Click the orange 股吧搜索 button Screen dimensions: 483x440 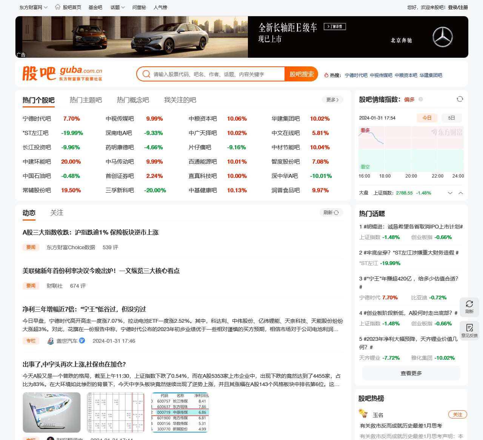[301, 74]
